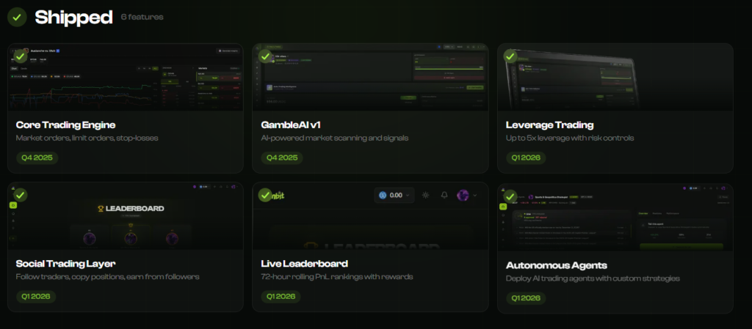Screen dimensions: 752x329
Task: Click the Social Trading Layer card title
Action: click(x=65, y=263)
